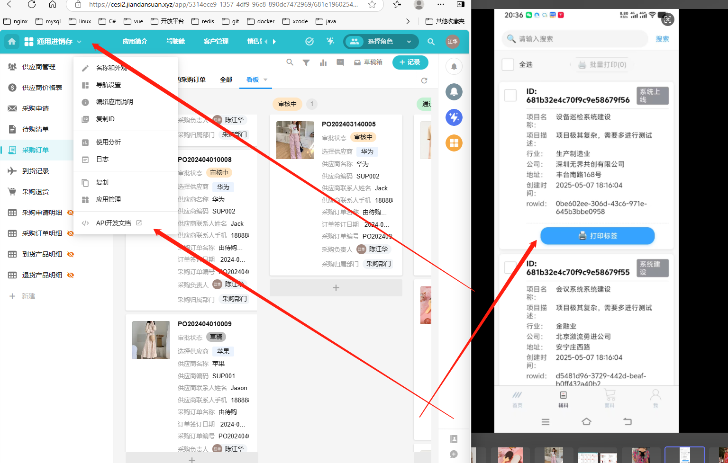Switch to the phone's 面料 bottom tab

click(610, 398)
